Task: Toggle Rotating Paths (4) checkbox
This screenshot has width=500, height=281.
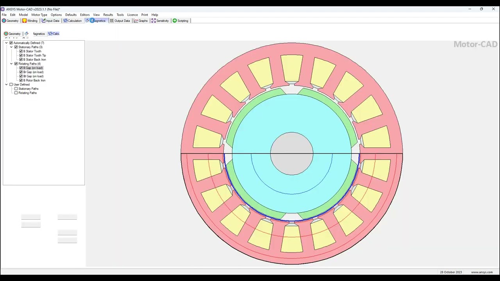Action: pyautogui.click(x=16, y=64)
